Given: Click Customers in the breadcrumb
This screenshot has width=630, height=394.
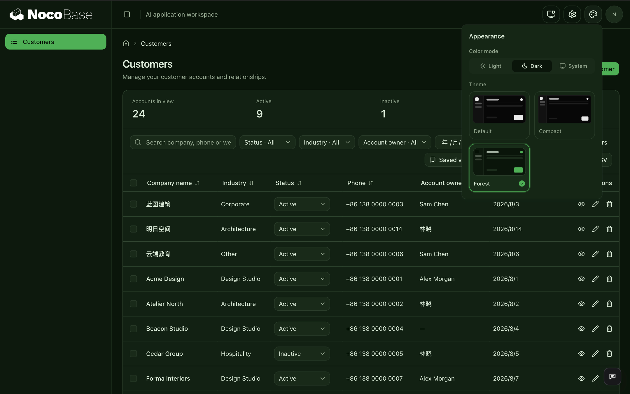Looking at the screenshot, I should coord(156,43).
